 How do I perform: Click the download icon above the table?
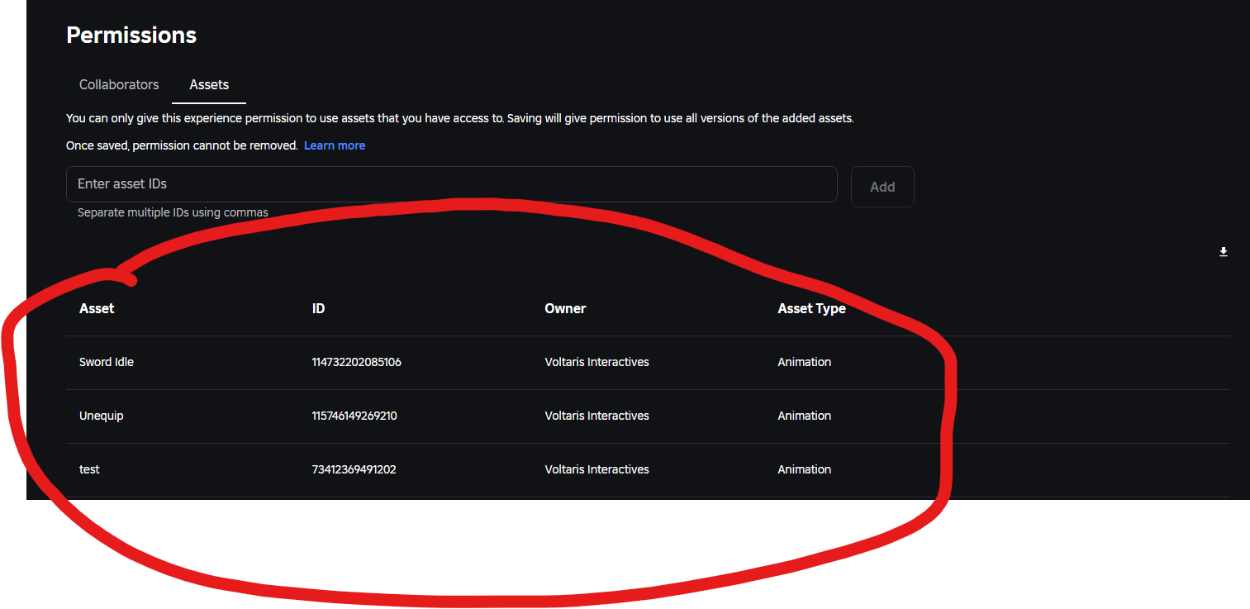pos(1224,252)
